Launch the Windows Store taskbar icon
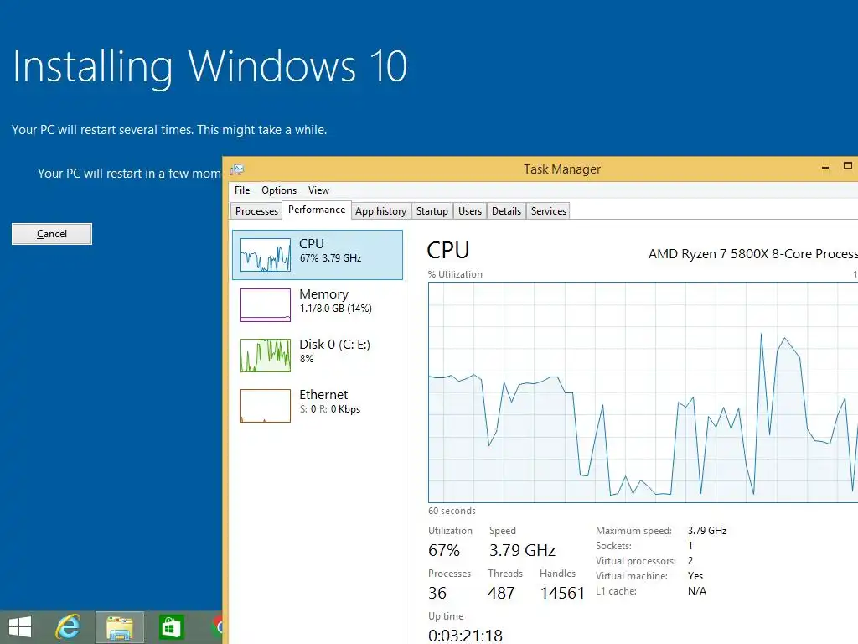Viewport: 858px width, 644px height. coord(170,627)
